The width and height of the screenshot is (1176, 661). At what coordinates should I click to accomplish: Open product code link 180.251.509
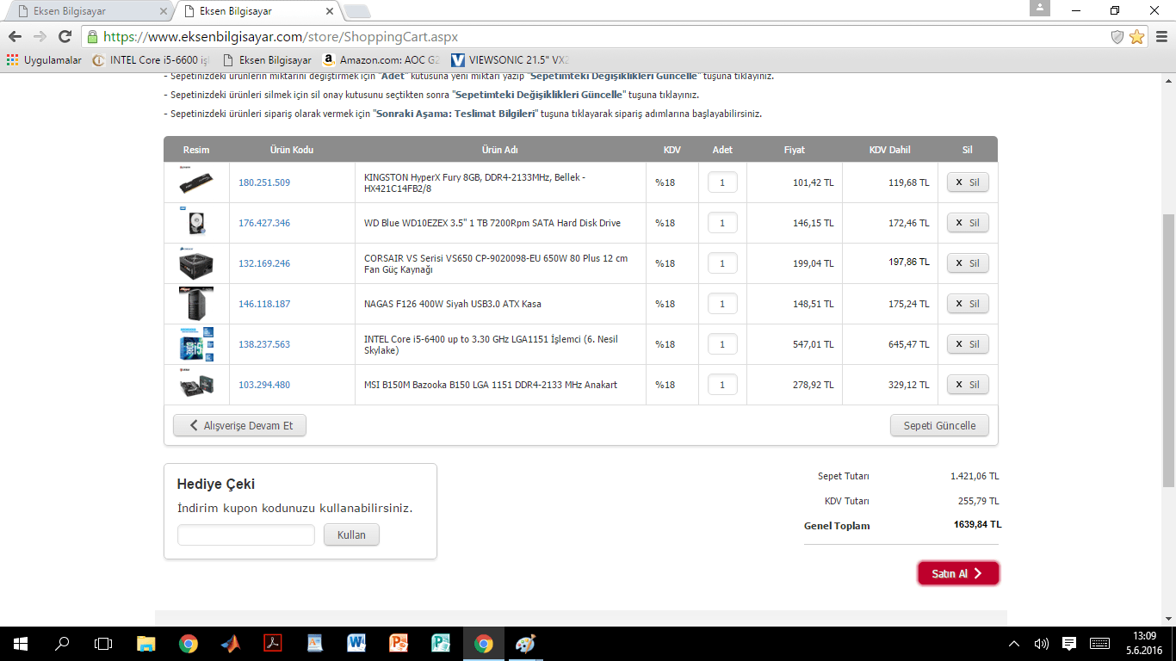pos(264,182)
